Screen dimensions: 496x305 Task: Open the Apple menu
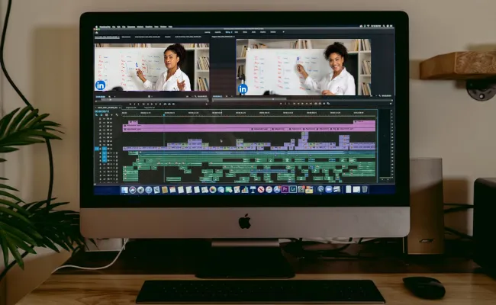pos(96,27)
